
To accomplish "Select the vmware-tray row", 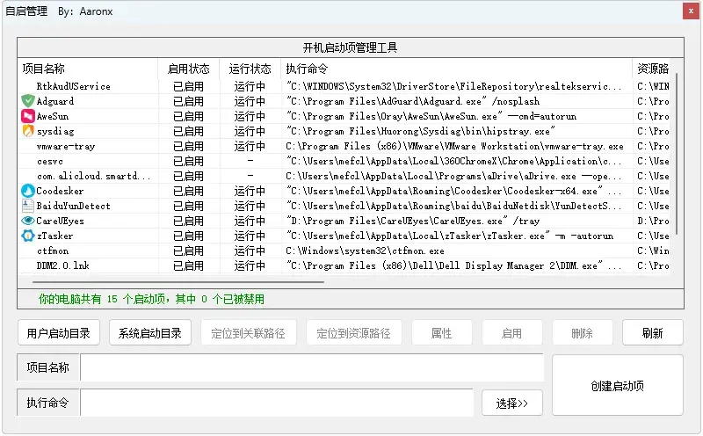I will [x=345, y=146].
